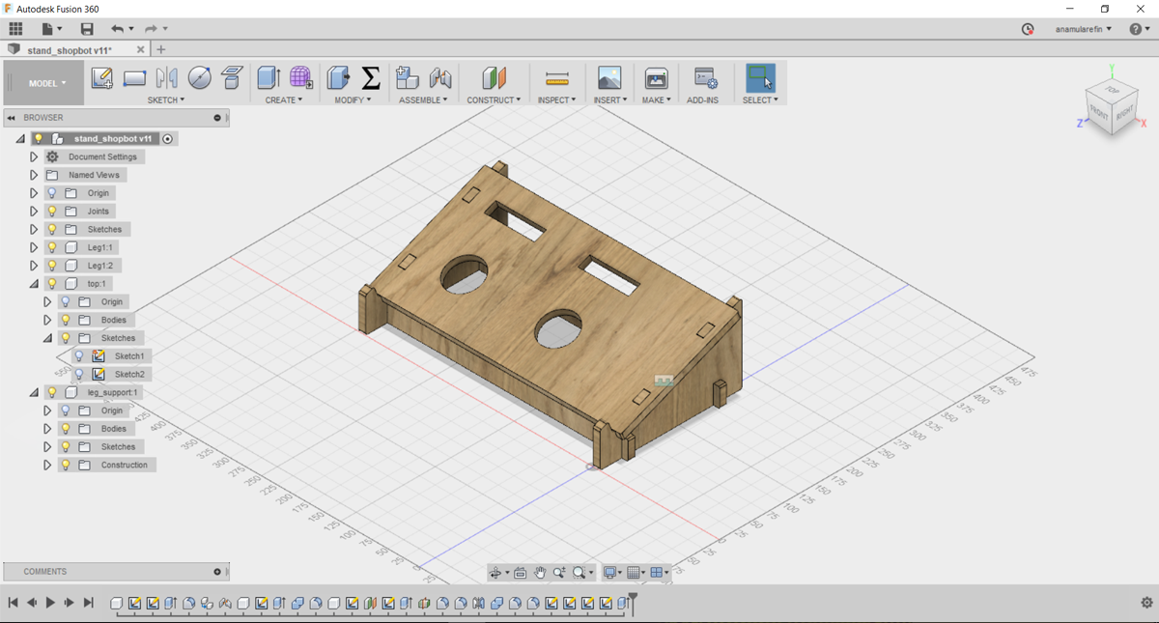The image size is (1159, 623).
Task: Collapse the top:1 component tree
Action: pos(34,284)
